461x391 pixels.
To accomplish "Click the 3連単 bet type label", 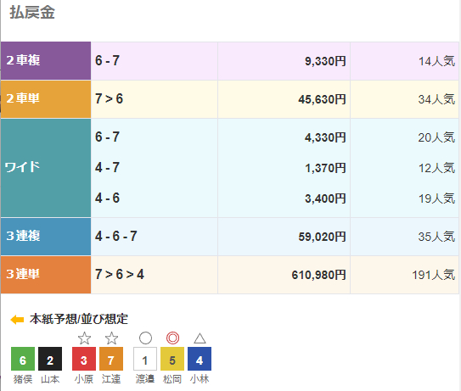I will click(x=23, y=274).
